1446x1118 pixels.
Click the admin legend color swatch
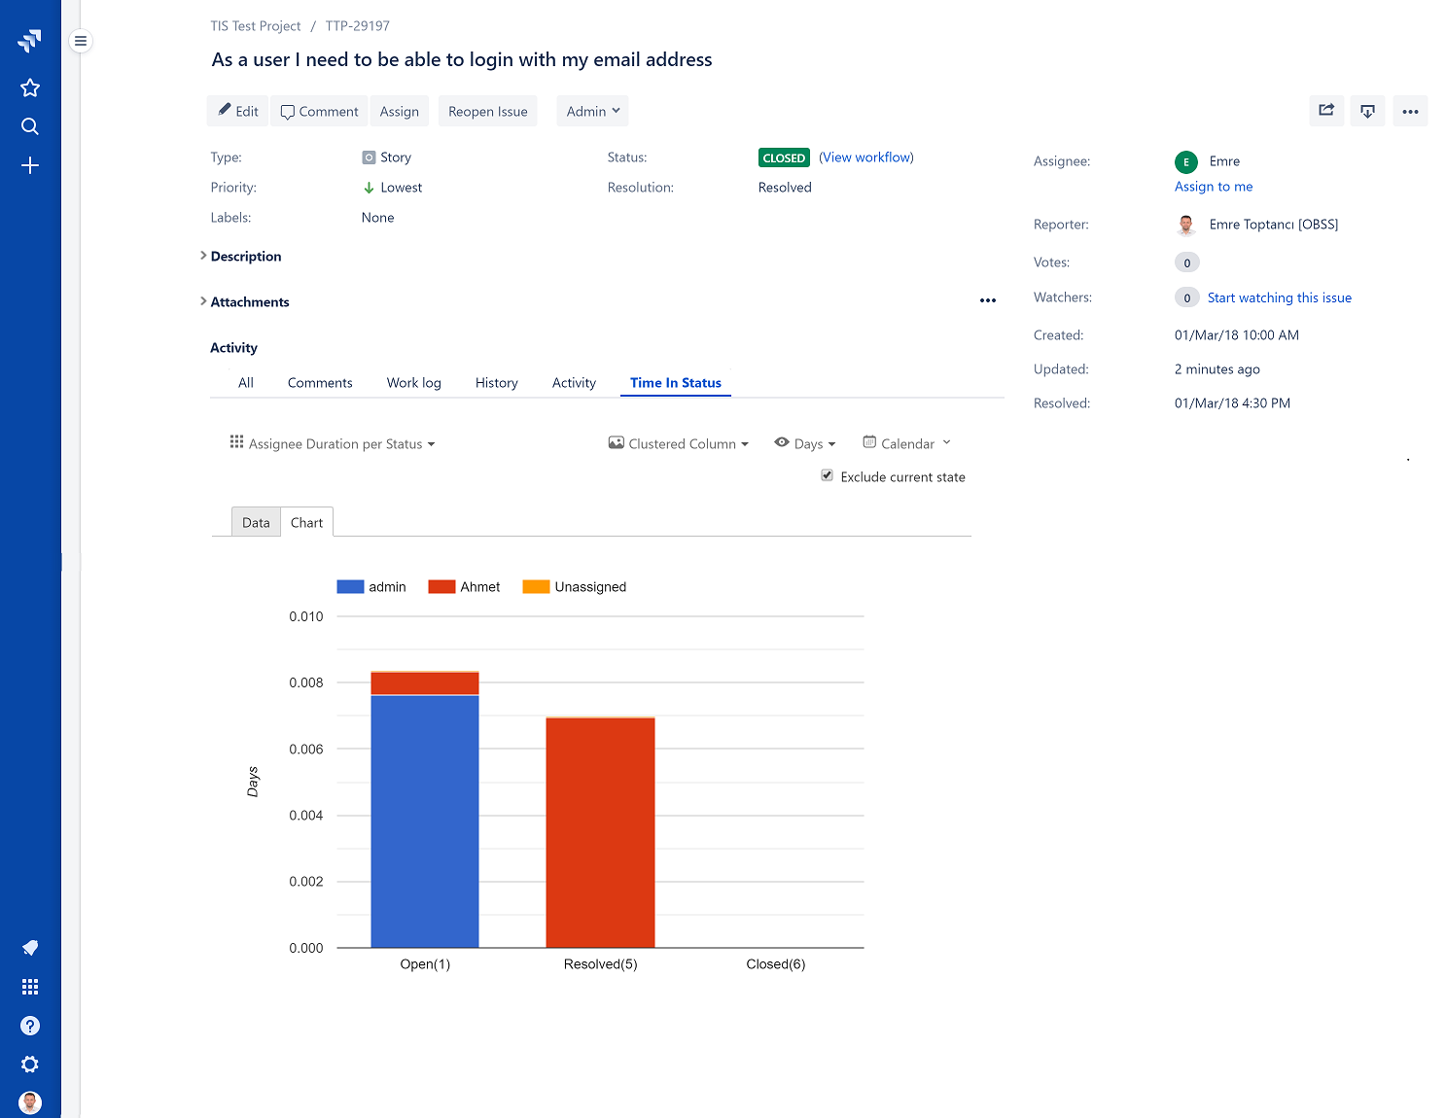(350, 586)
